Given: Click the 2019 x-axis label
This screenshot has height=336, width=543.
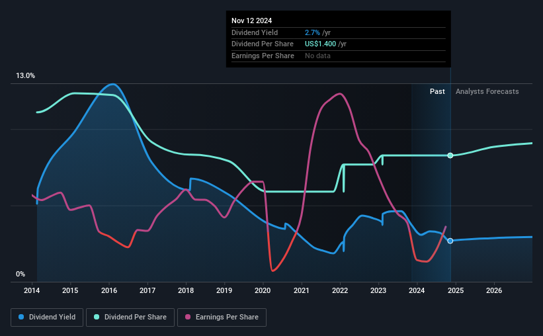Looking at the screenshot, I should point(224,290).
